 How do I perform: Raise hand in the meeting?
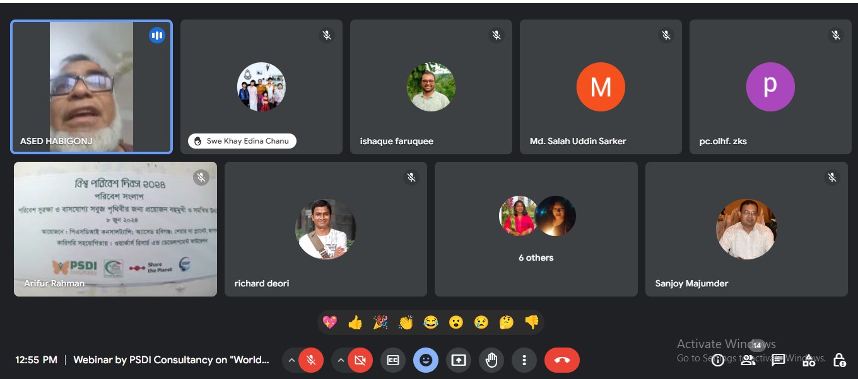point(491,360)
